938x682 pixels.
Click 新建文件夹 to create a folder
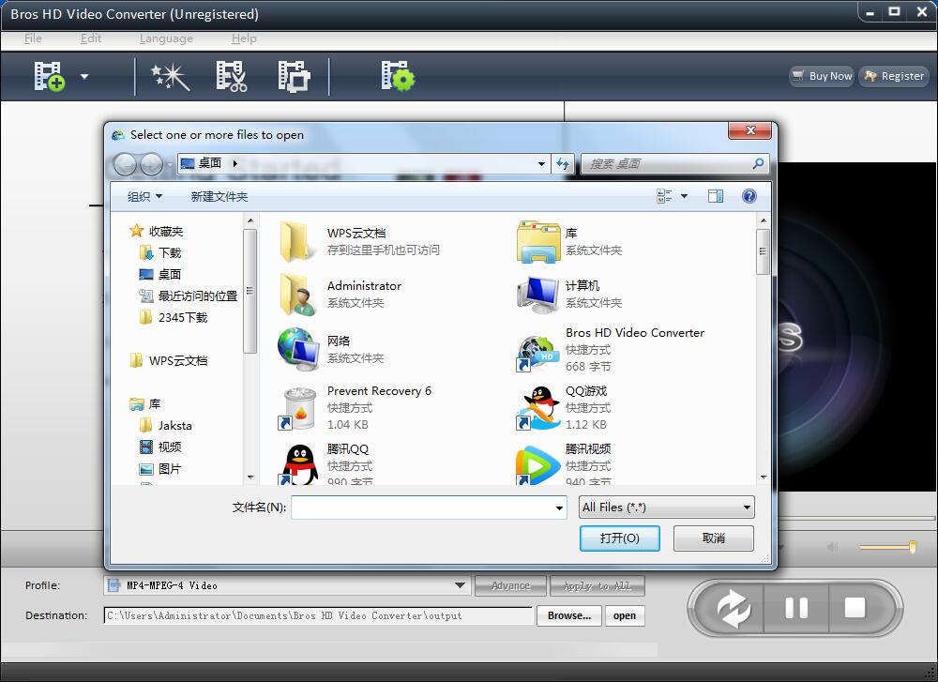[219, 196]
